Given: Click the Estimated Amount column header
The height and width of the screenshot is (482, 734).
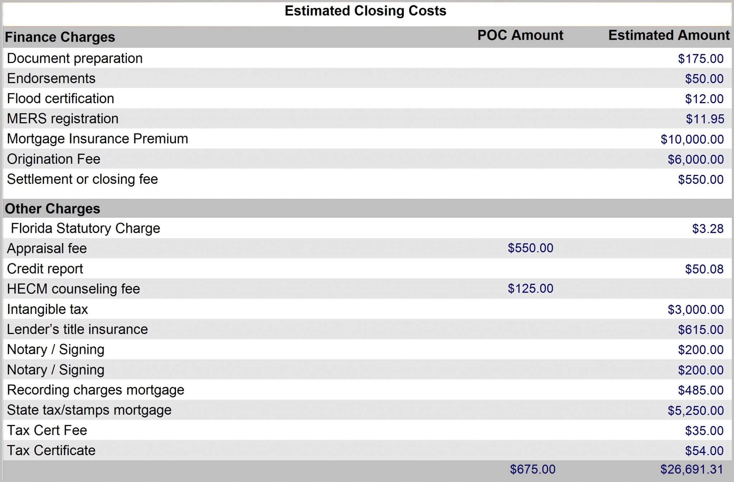Looking at the screenshot, I should pyautogui.click(x=669, y=35).
